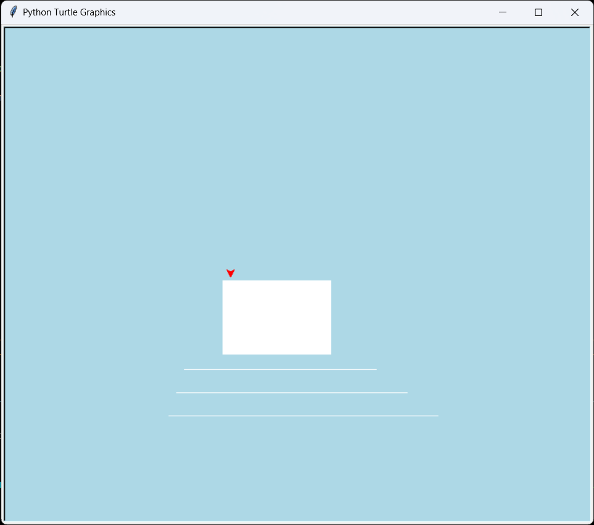Image resolution: width=594 pixels, height=525 pixels.
Task: Click the bottom-right corner of the white rectangle
Action: pos(331,354)
